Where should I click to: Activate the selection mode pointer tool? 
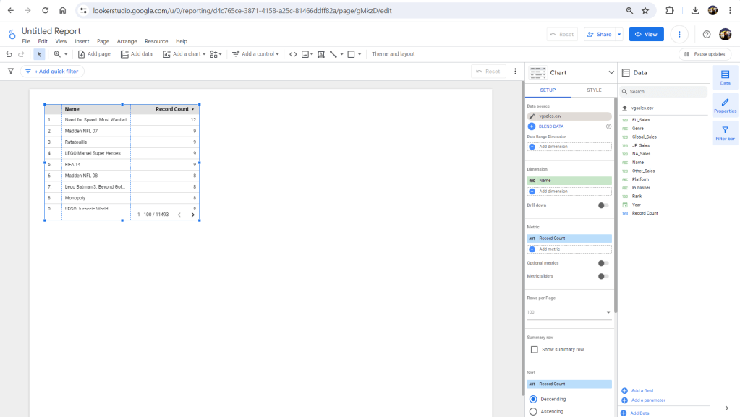pos(39,54)
